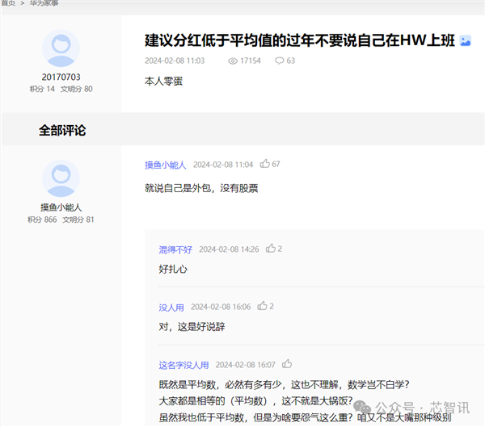The height and width of the screenshot is (427, 485).
Task: Click thumbs-up on 没人用's reply
Action: (263, 307)
